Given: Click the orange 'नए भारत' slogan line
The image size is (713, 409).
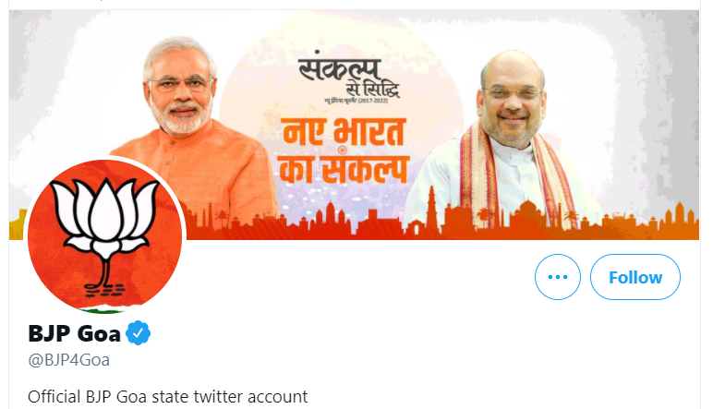Looking at the screenshot, I should click(344, 132).
